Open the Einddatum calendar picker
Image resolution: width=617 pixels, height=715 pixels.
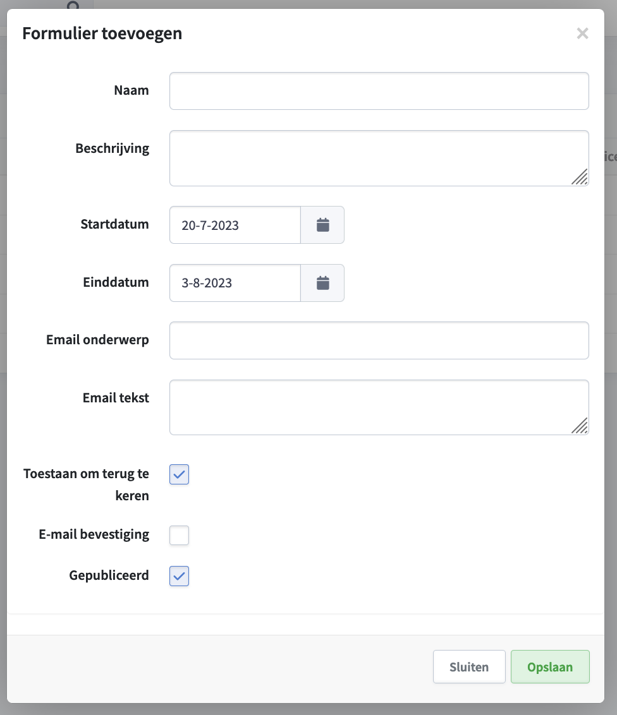point(322,283)
